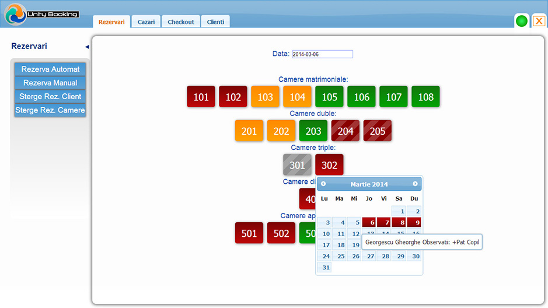
Task: Open the Checkout tab
Action: click(x=181, y=22)
